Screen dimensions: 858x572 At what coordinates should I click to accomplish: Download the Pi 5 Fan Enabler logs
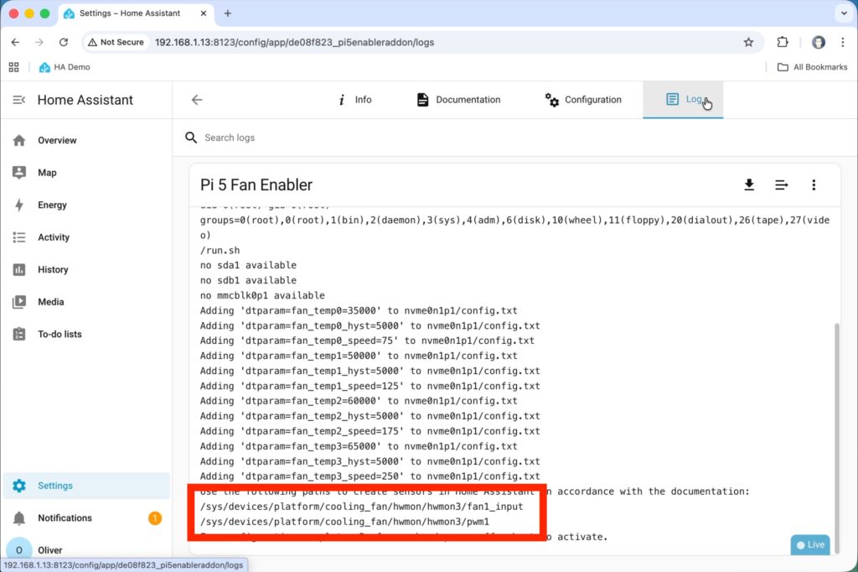(749, 185)
